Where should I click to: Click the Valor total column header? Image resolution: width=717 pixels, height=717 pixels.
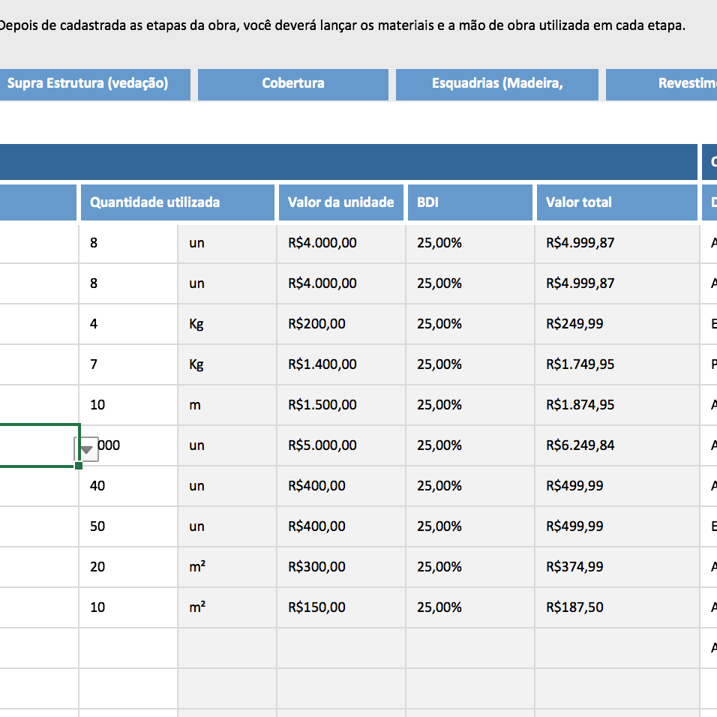click(x=616, y=202)
